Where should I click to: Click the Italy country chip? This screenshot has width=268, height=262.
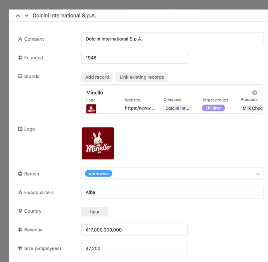[95, 212]
